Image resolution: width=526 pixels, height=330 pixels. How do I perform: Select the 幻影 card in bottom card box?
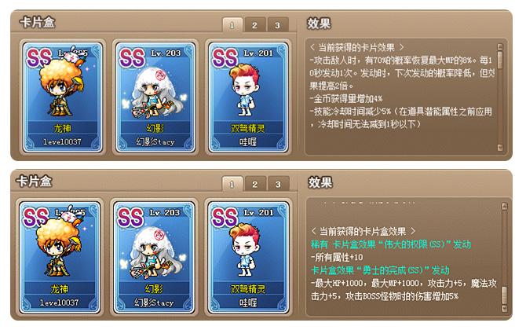(x=154, y=258)
